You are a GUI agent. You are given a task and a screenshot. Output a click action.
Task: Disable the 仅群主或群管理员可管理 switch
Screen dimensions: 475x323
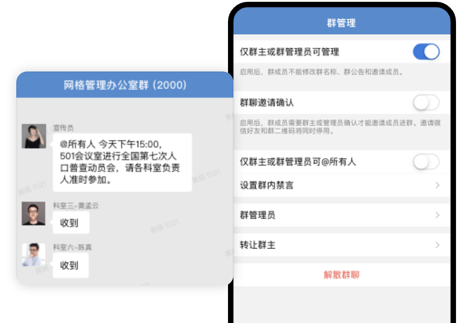click(426, 52)
